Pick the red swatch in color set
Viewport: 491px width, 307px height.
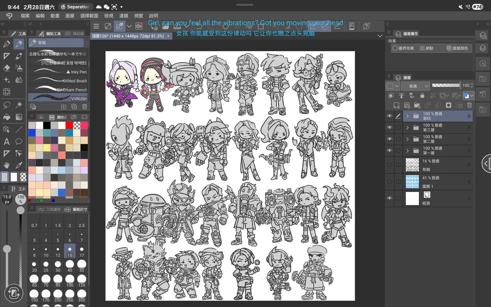click(x=69, y=125)
